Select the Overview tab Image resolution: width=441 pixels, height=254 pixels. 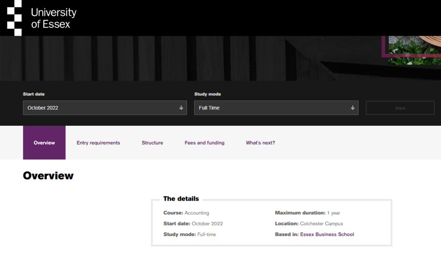(44, 143)
